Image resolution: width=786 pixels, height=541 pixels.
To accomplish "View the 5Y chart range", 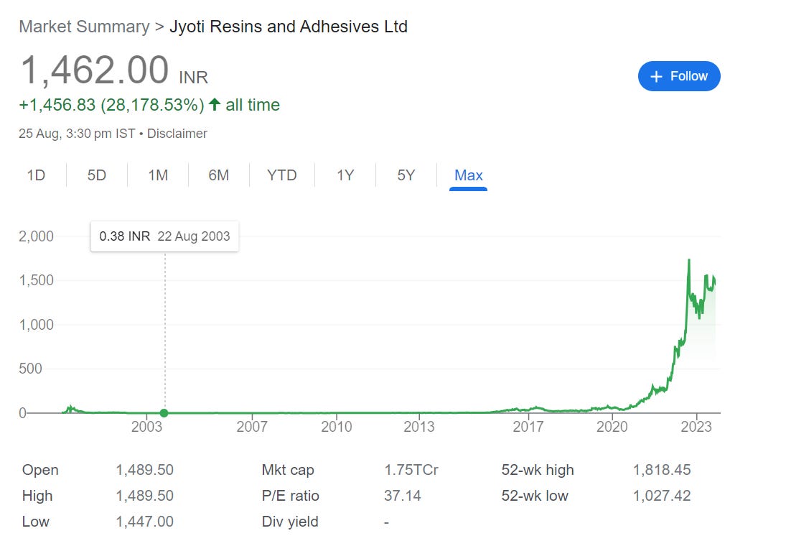I will point(406,175).
